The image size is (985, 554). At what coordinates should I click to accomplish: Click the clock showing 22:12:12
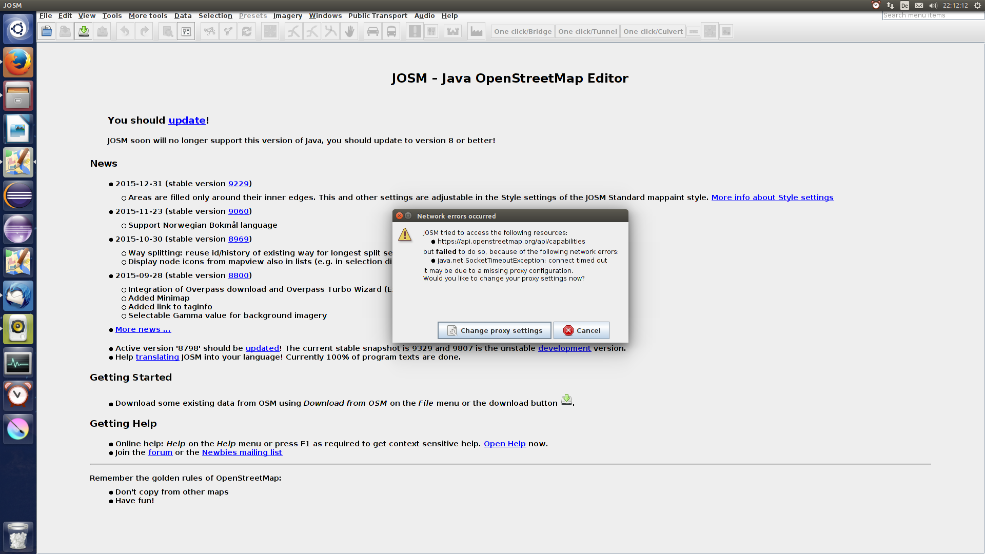point(955,5)
